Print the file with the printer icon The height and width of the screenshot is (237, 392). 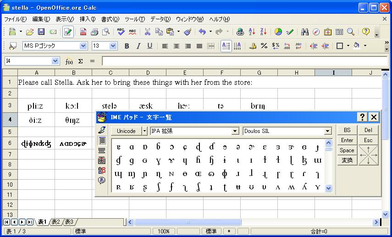pos(94,32)
